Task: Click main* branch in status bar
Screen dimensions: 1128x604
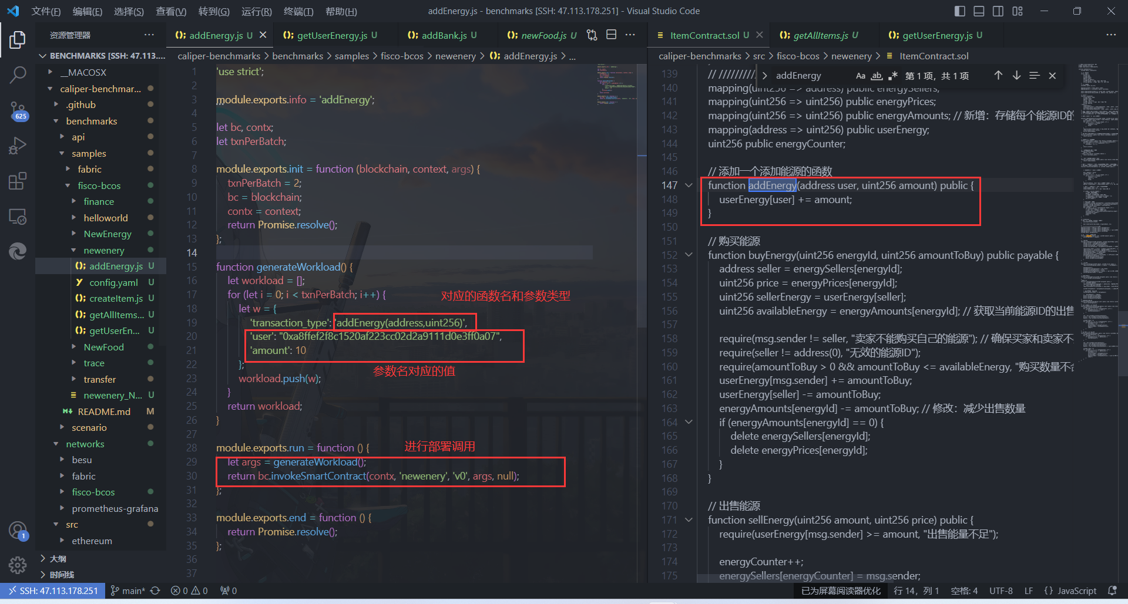Action: coord(128,590)
